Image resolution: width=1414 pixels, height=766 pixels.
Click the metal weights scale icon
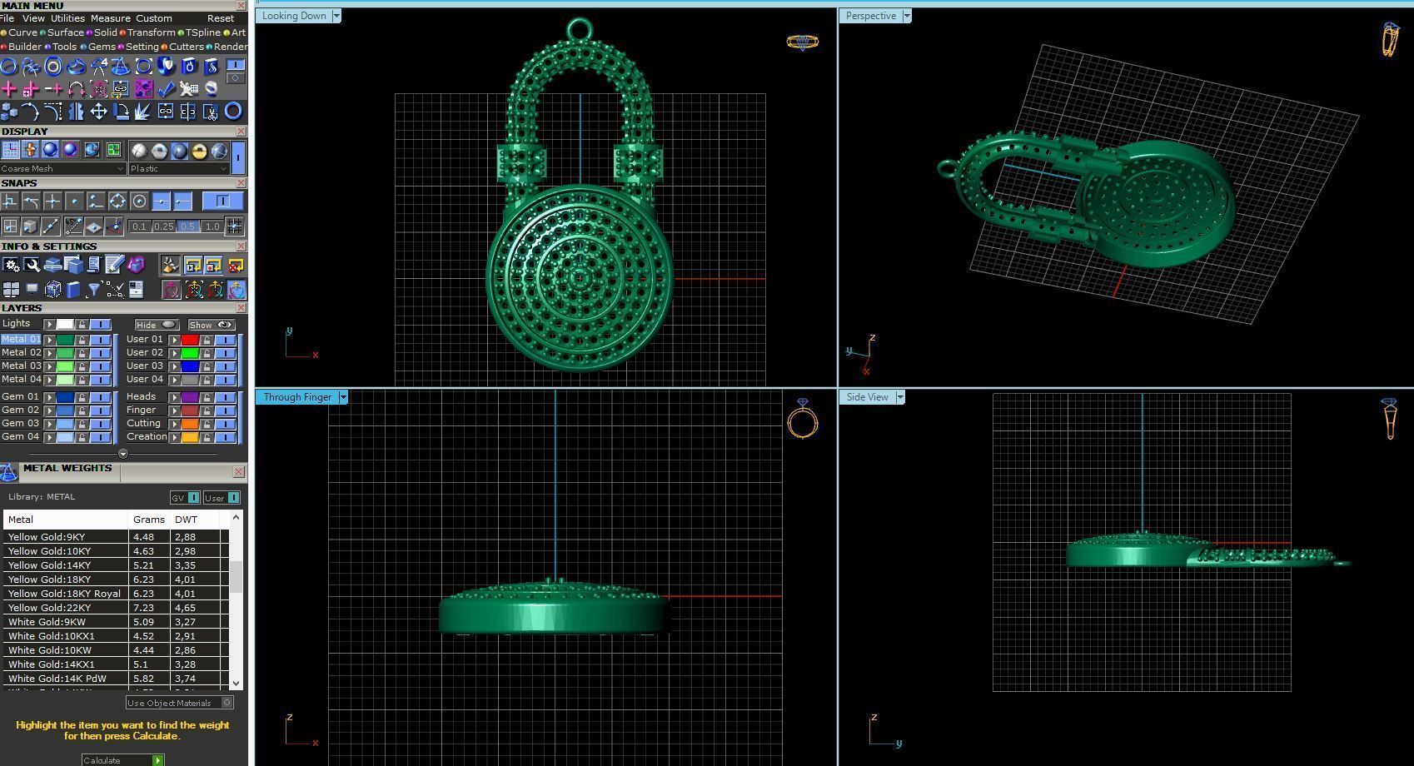(8, 472)
